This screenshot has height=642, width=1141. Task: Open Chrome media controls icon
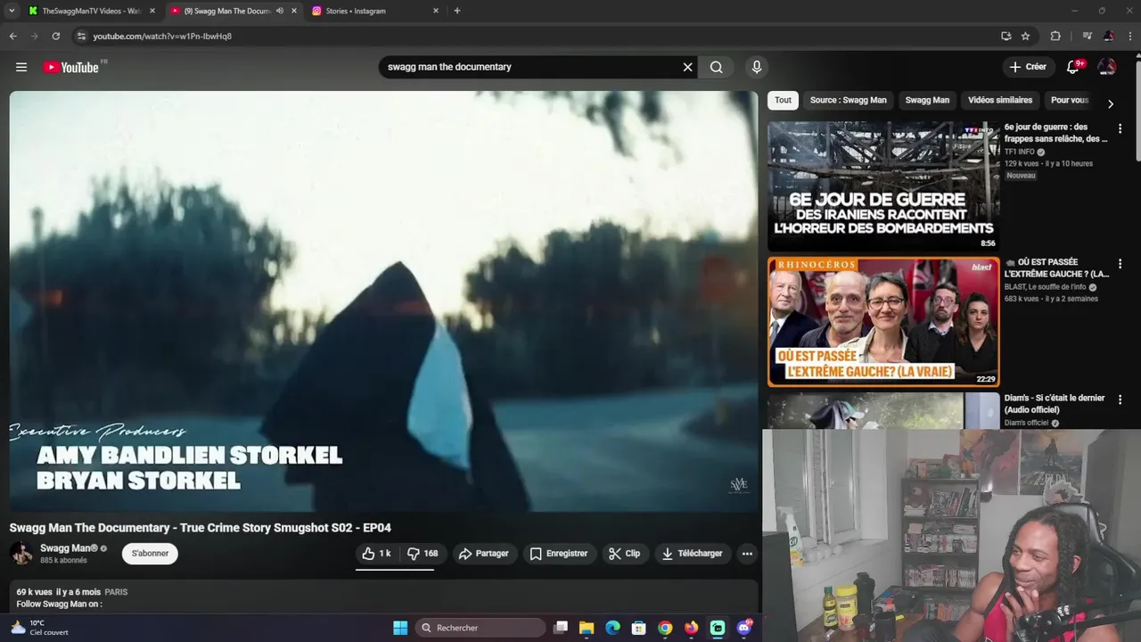pyautogui.click(x=1087, y=36)
